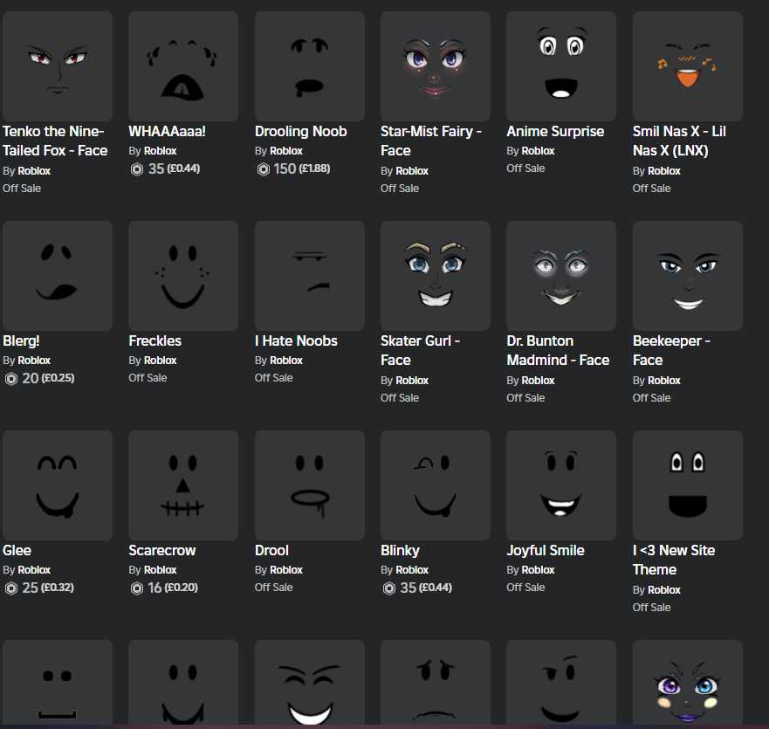Open the Skater Gurl face thumbnail
The height and width of the screenshot is (729, 769).
(x=436, y=276)
